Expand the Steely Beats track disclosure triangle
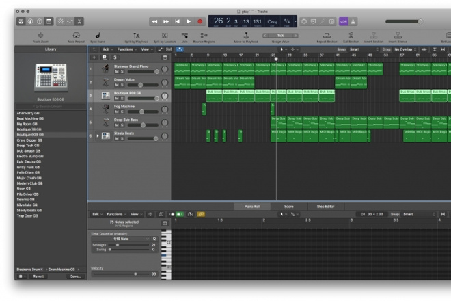Screen dimensions: 451x301 (98, 135)
